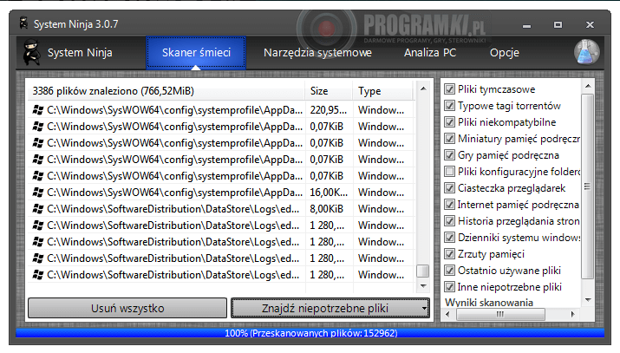Enable Pliki konfiguracyjne folderów checkbox

coord(449,172)
